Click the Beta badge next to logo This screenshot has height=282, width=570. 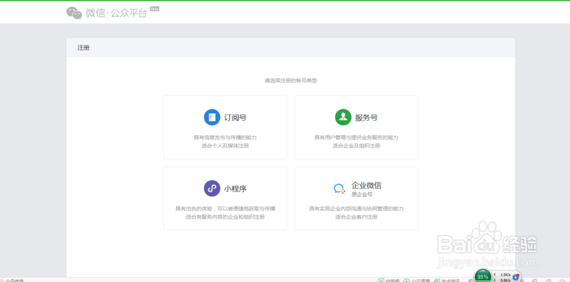tap(154, 9)
